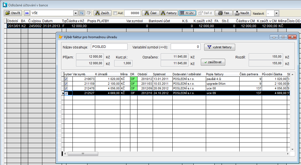This screenshot has width=301, height=165.
Task: Click the Splatnost column header
Action: pyautogui.click(x=163, y=74)
